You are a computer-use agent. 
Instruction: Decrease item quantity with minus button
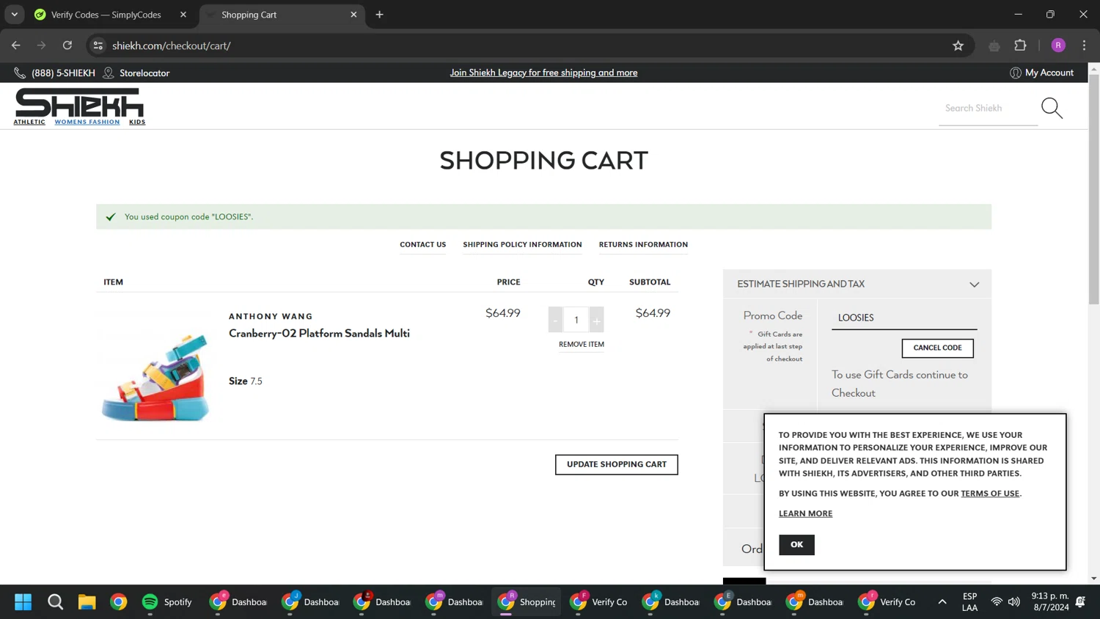pyautogui.click(x=555, y=320)
